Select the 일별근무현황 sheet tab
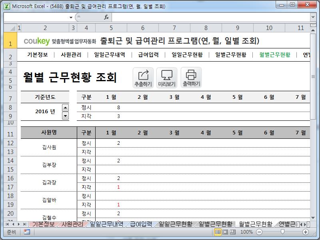This screenshot has width=320, height=240. (x=216, y=224)
